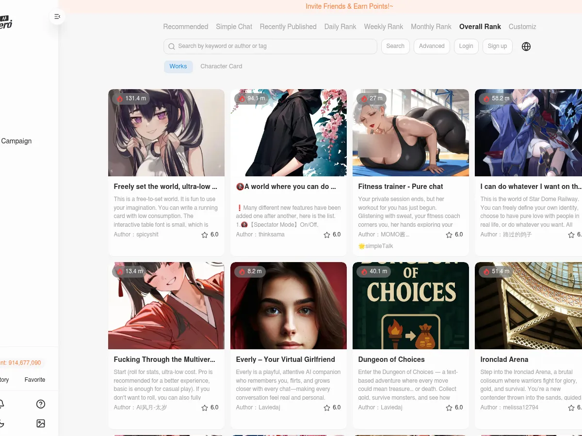Image resolution: width=582 pixels, height=436 pixels.
Task: Collapse the sidebar with the menu toggle icon
Action: pos(57,17)
